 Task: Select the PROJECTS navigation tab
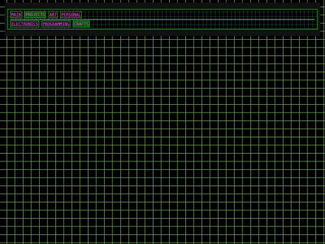35,14
